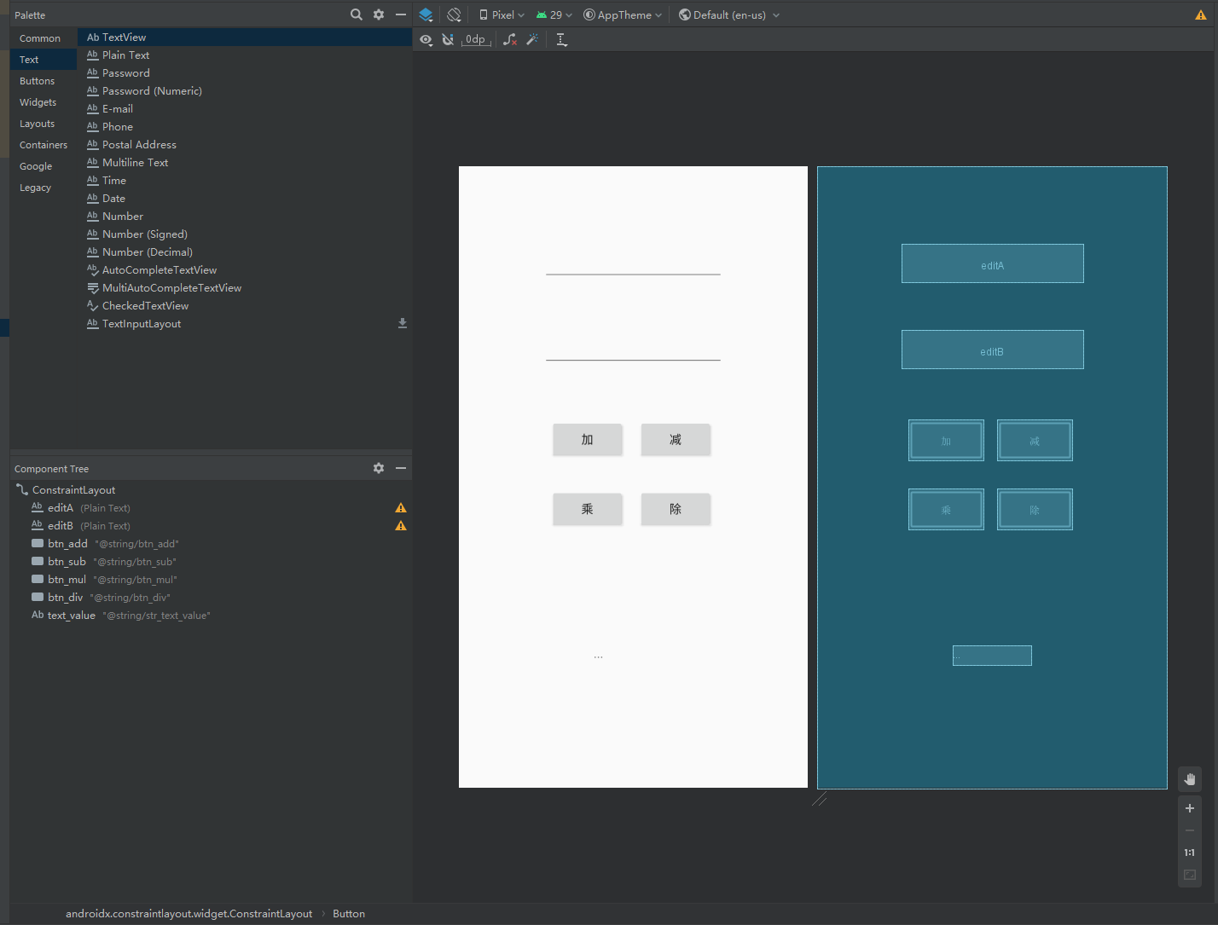This screenshot has width=1218, height=925.
Task: Select the pan hand tool
Action: (1190, 779)
